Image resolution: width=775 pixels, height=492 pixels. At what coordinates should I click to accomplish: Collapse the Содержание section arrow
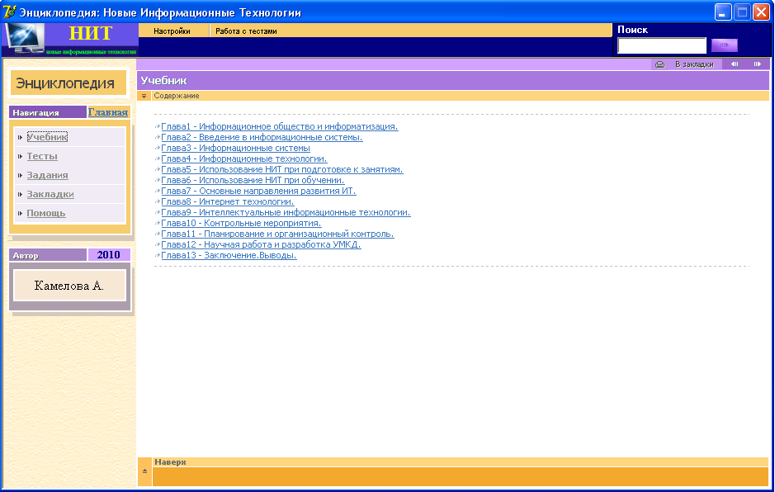144,96
